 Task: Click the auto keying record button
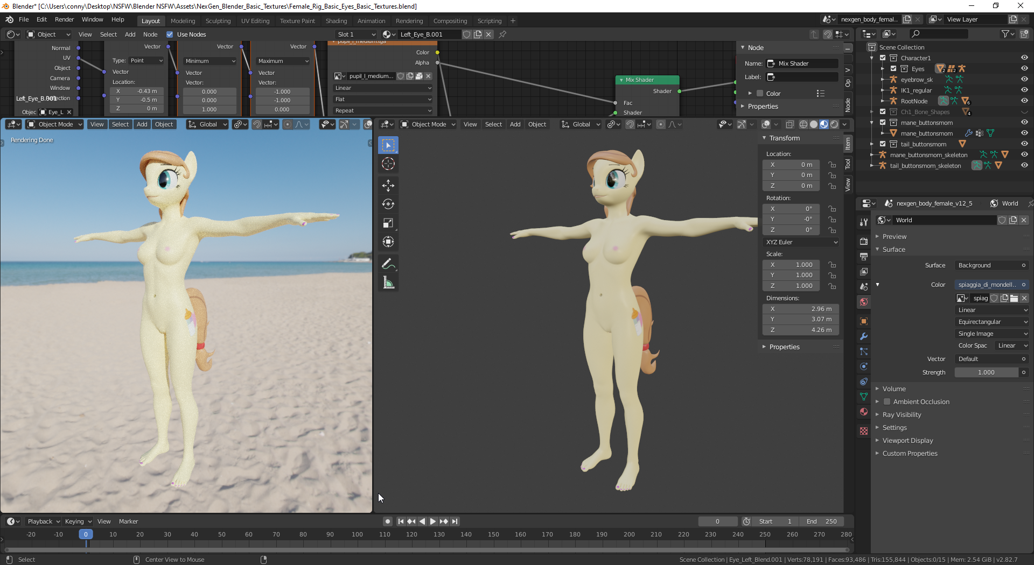[x=387, y=521]
